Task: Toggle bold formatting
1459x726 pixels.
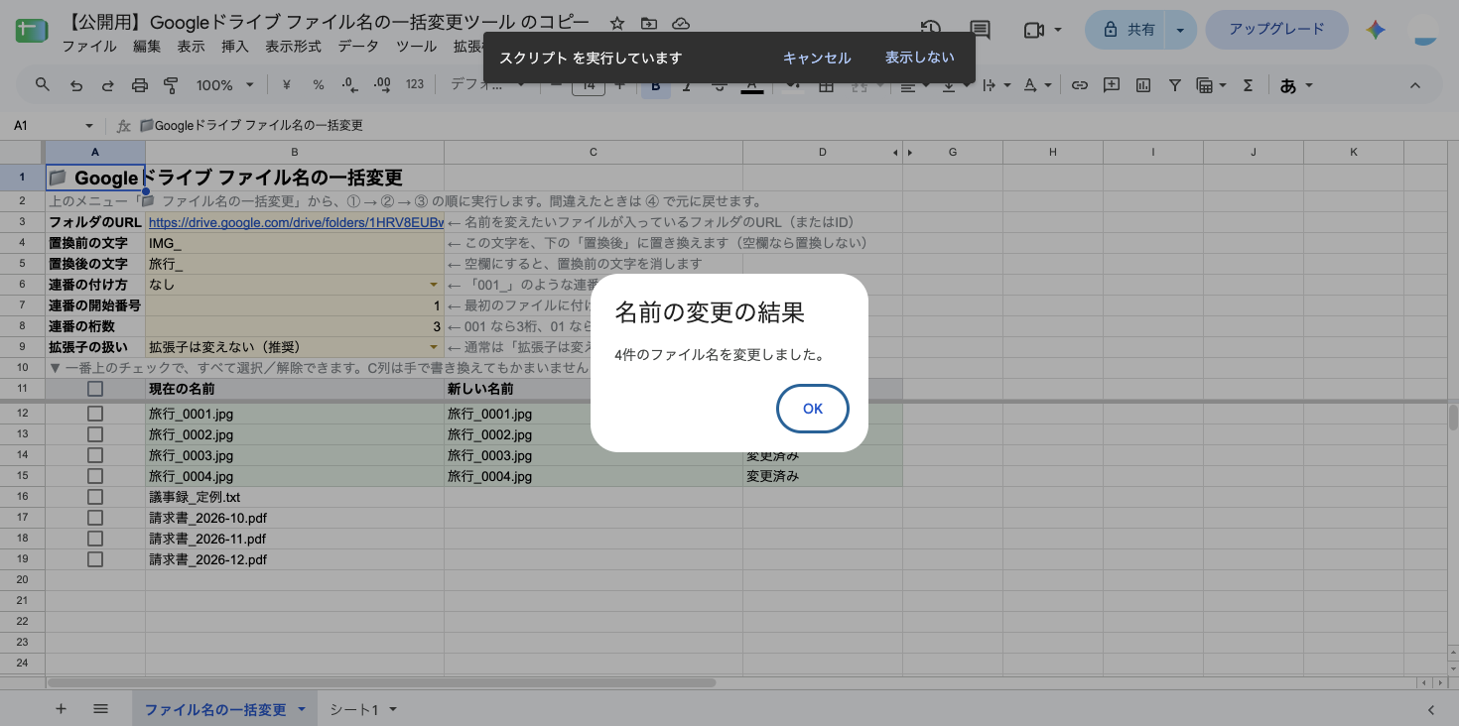Action: 655,85
